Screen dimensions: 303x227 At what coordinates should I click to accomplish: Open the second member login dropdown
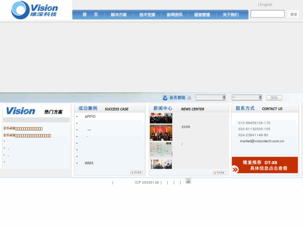click(247, 97)
